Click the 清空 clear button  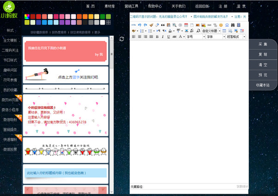[x=263, y=64]
